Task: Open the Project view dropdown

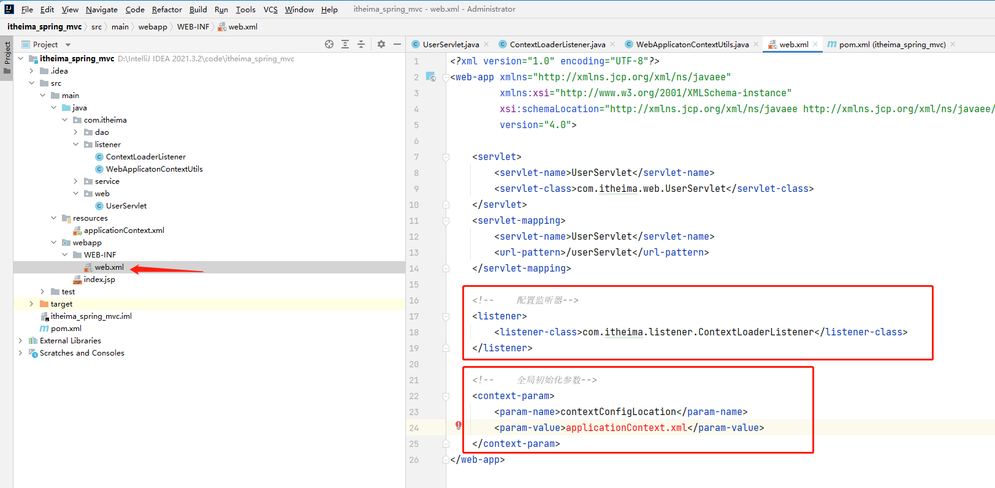Action: tap(68, 45)
